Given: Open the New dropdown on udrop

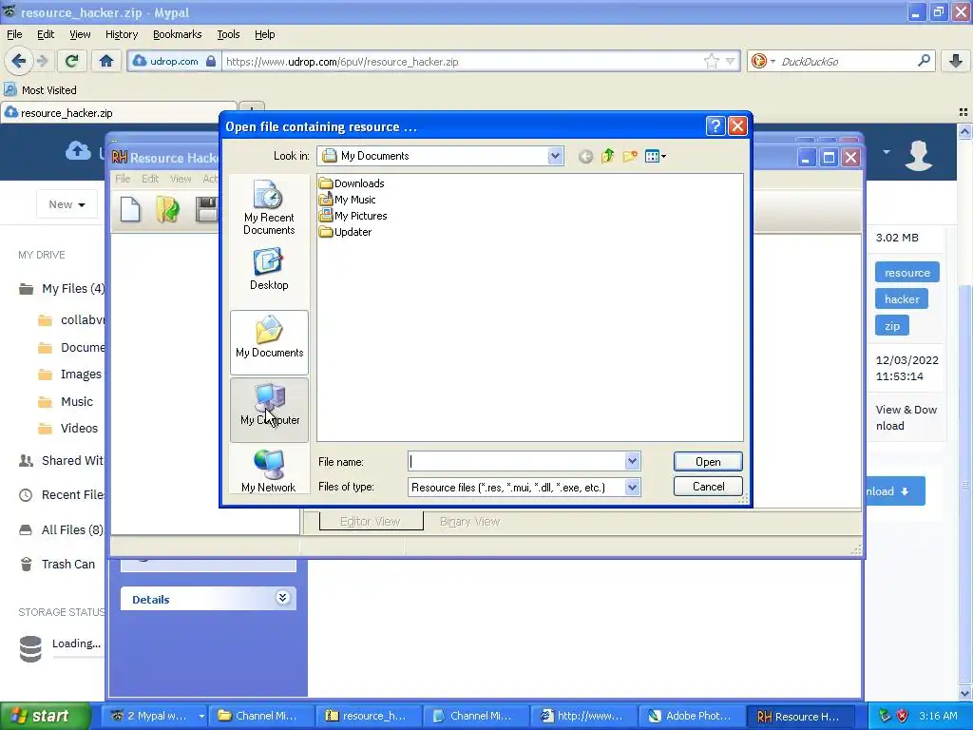Looking at the screenshot, I should point(67,204).
